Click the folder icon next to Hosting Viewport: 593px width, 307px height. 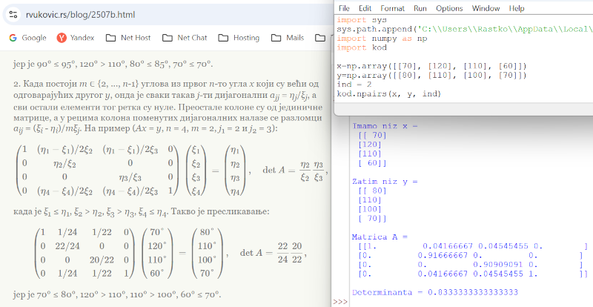tap(223, 38)
